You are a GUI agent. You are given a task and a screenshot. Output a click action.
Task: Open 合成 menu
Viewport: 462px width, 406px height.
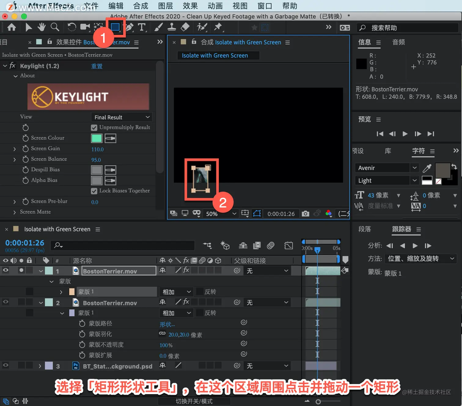pyautogui.click(x=141, y=6)
